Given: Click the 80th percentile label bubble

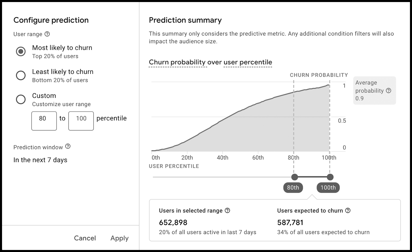Looking at the screenshot, I should click(293, 188).
